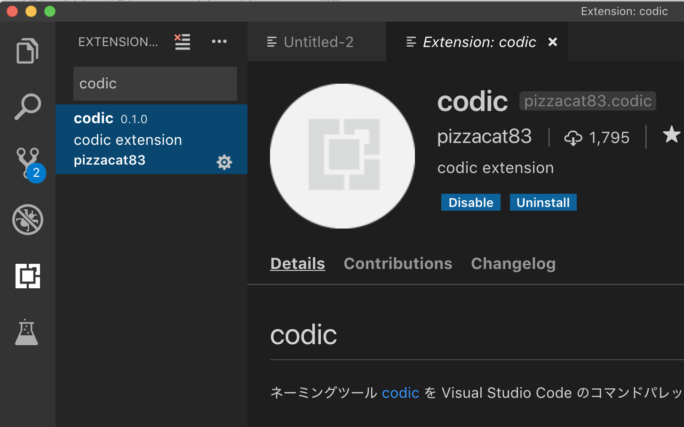Open manage gear for codic extension
The height and width of the screenshot is (427, 684).
(x=224, y=162)
